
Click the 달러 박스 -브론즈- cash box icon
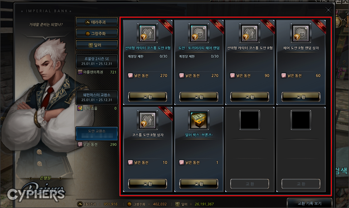pyautogui.click(x=199, y=120)
